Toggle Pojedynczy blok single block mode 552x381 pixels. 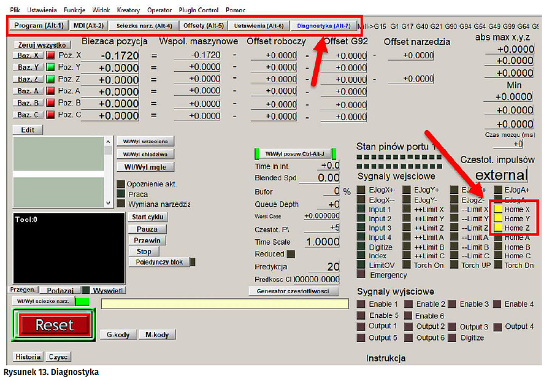tap(159, 262)
